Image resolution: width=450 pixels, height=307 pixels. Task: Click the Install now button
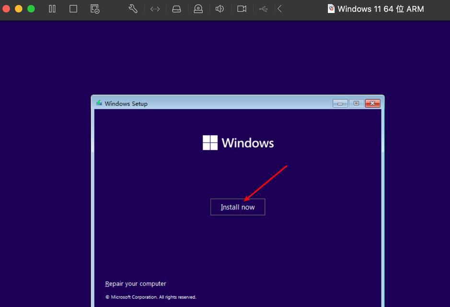(x=238, y=207)
